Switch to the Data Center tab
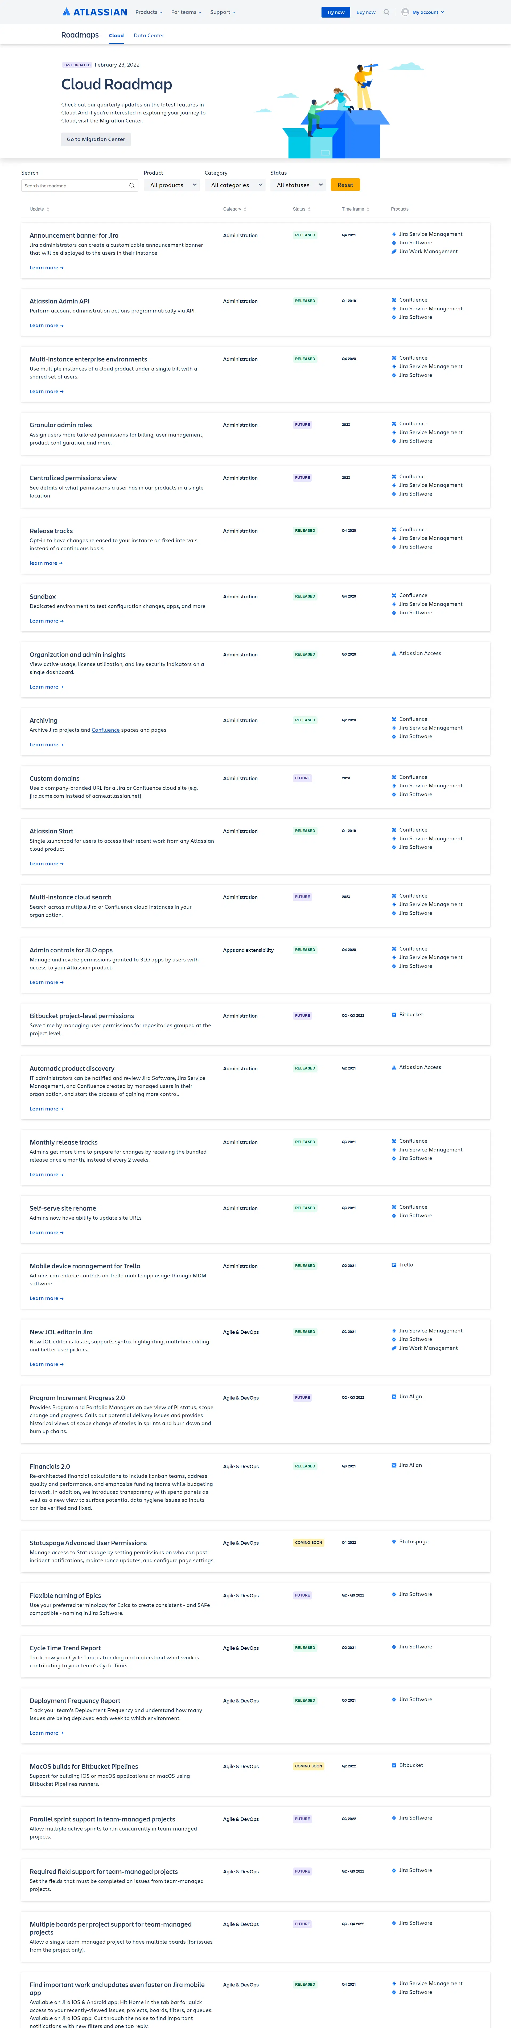Screen dimensions: 511x2028 pyautogui.click(x=149, y=35)
